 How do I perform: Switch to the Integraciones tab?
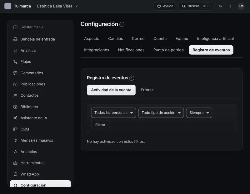(x=97, y=50)
